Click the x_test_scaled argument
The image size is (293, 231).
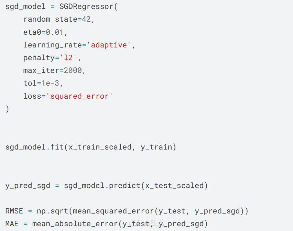pyautogui.click(x=175, y=186)
